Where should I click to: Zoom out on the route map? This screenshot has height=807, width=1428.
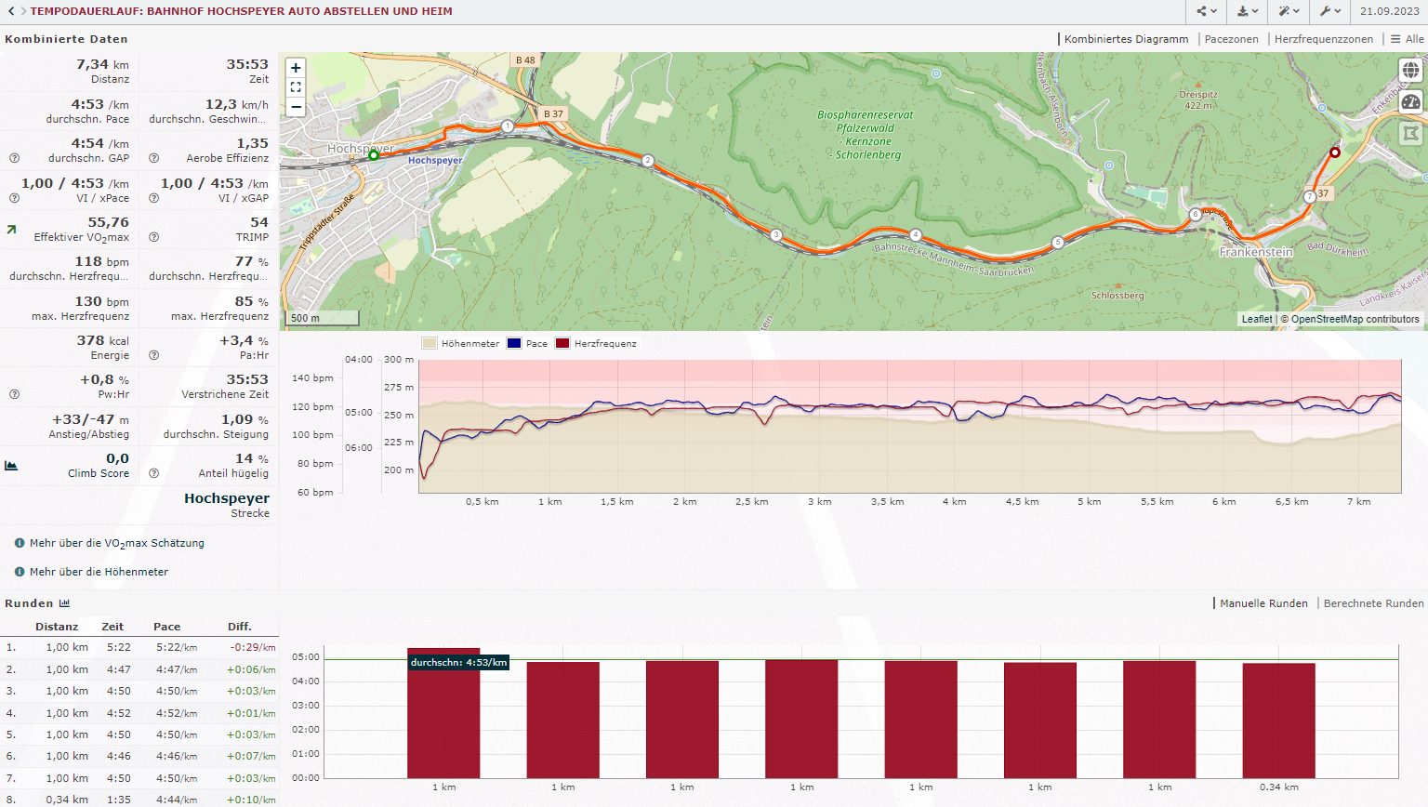296,107
